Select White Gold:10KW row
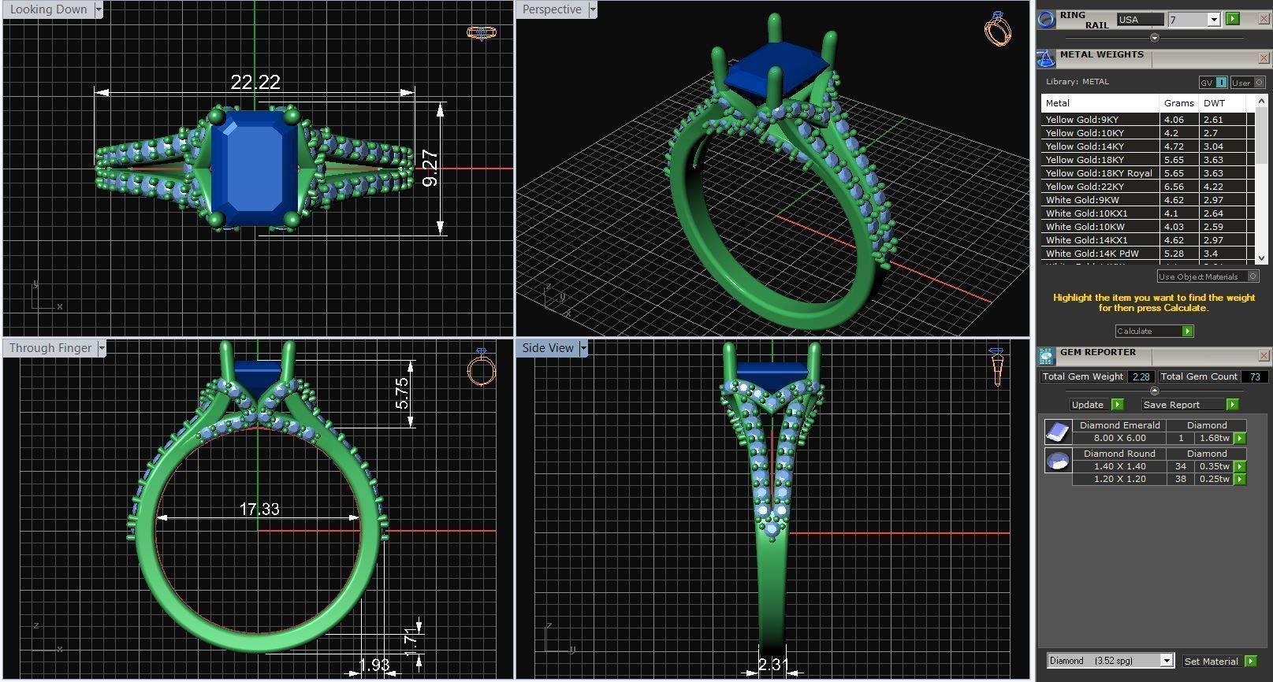This screenshot has width=1273, height=682. point(1148,227)
